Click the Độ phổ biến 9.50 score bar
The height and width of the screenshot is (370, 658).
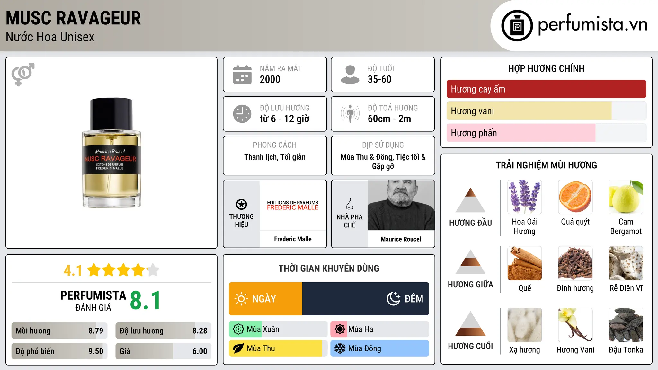coord(59,351)
